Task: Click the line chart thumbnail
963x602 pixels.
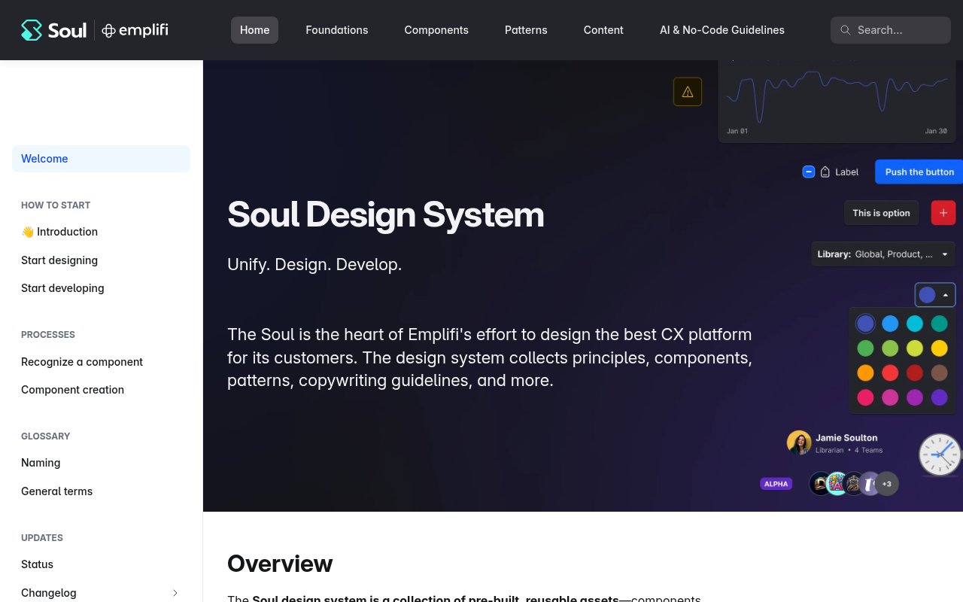Action: coord(837,101)
